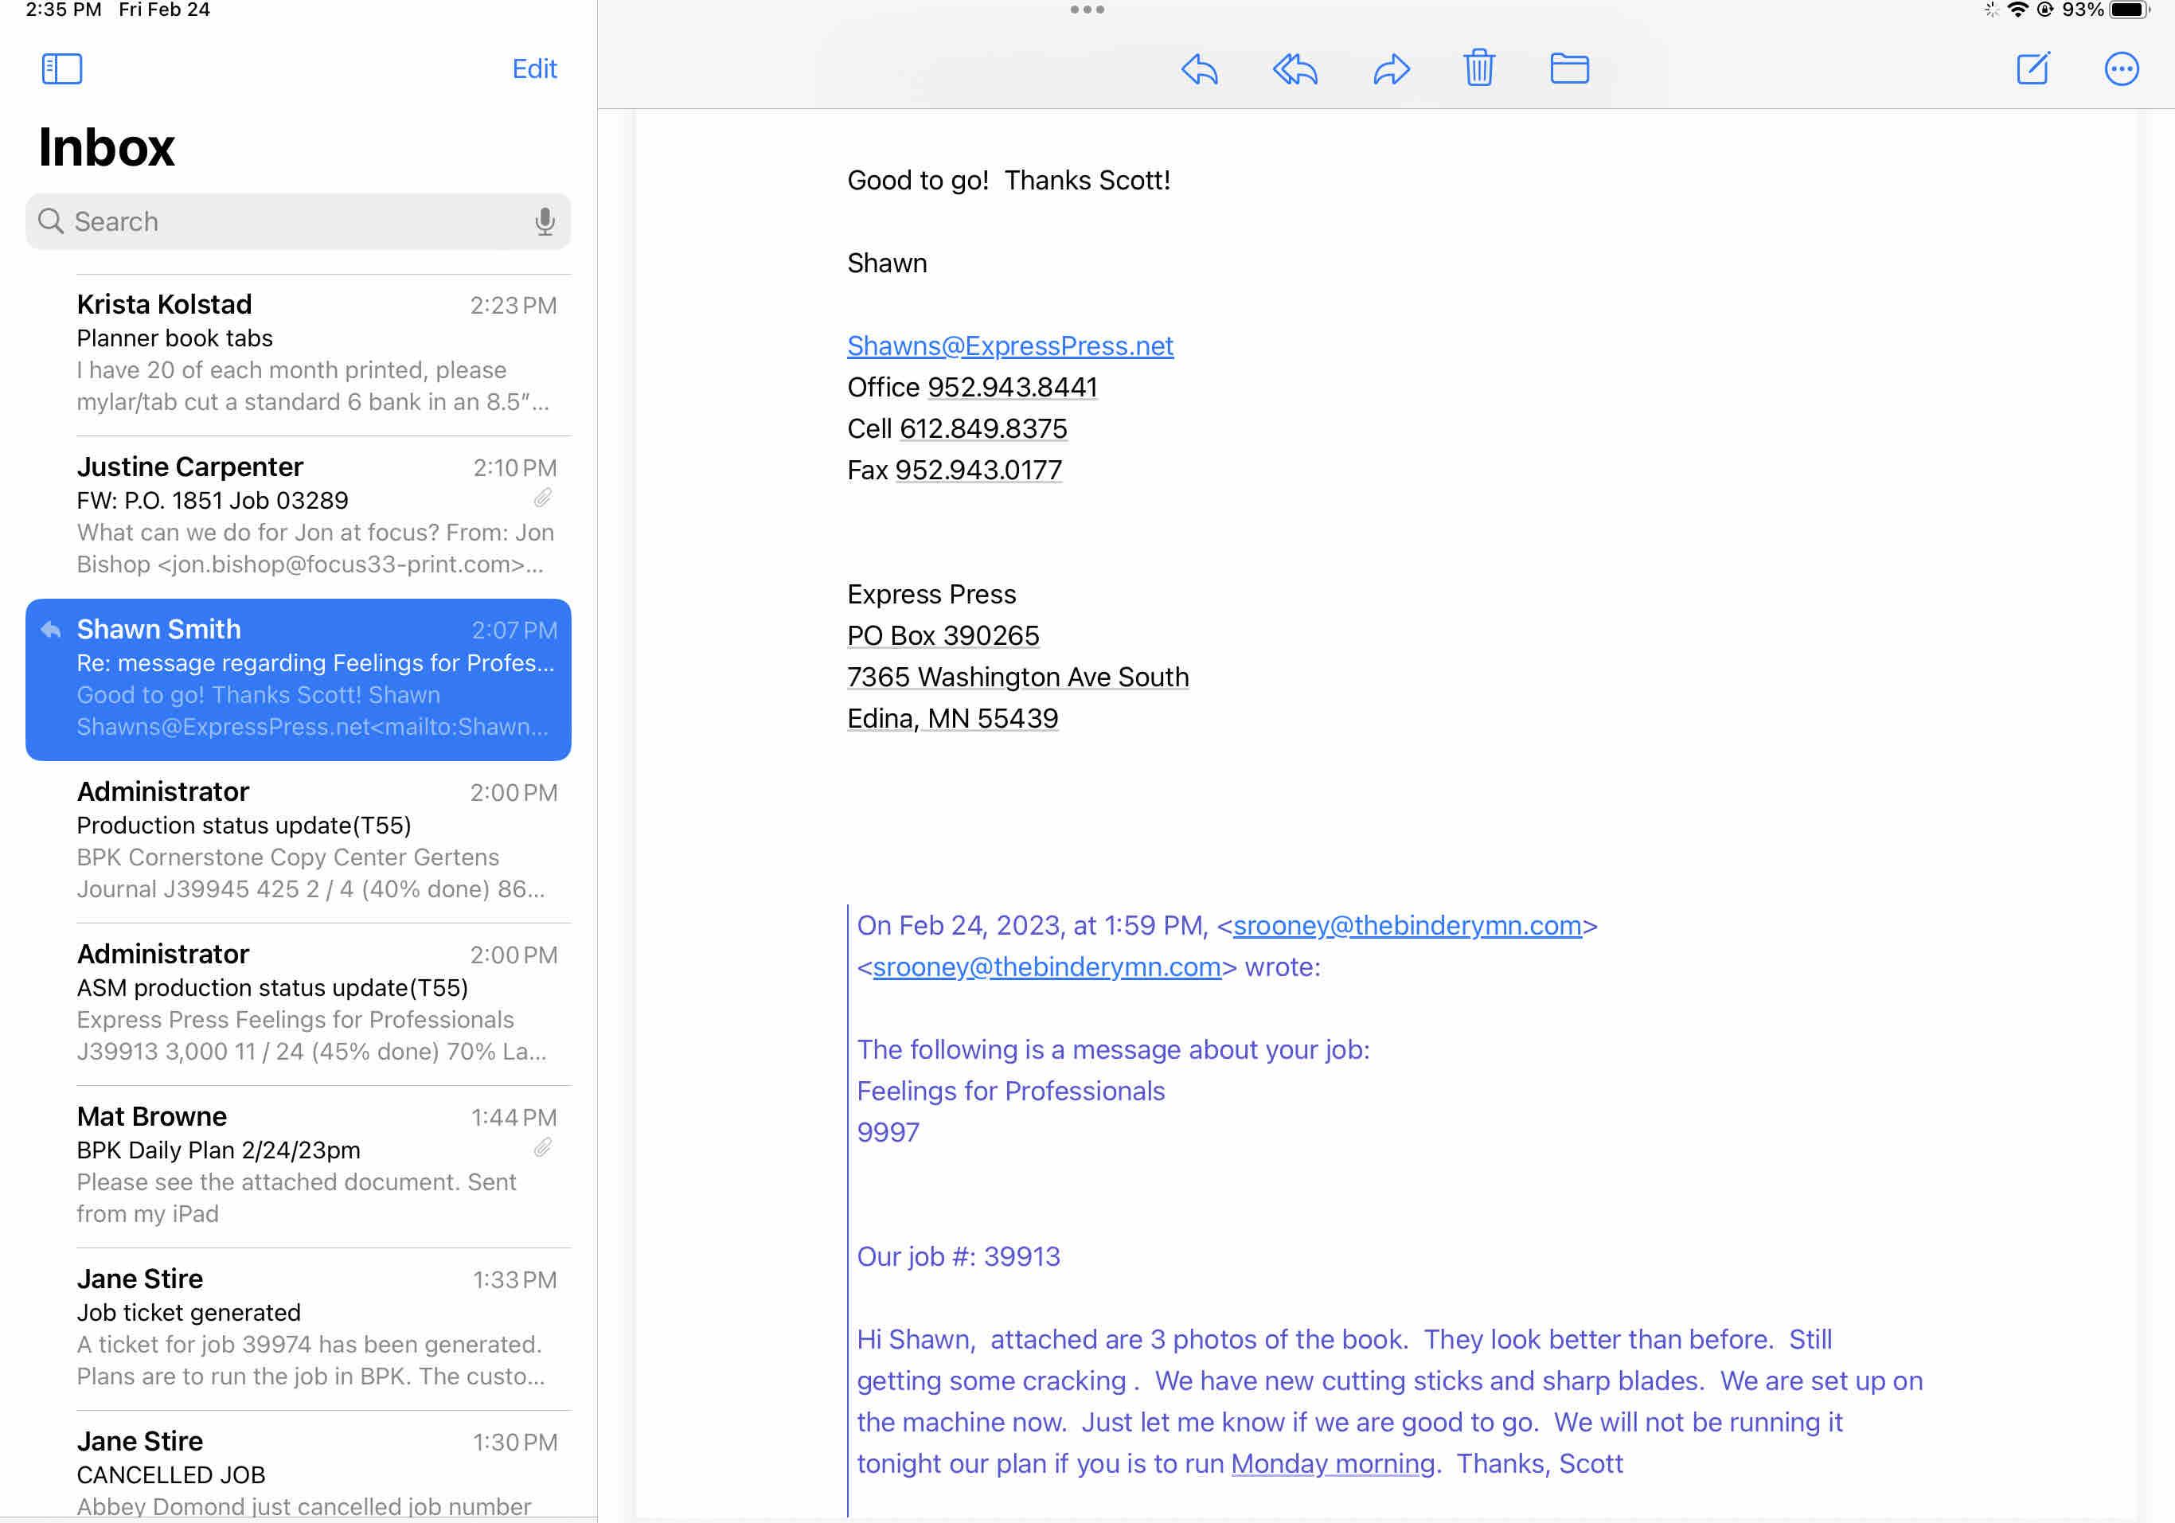Open Justine Carpenter's FW: P.O. 1851 email

(x=315, y=514)
